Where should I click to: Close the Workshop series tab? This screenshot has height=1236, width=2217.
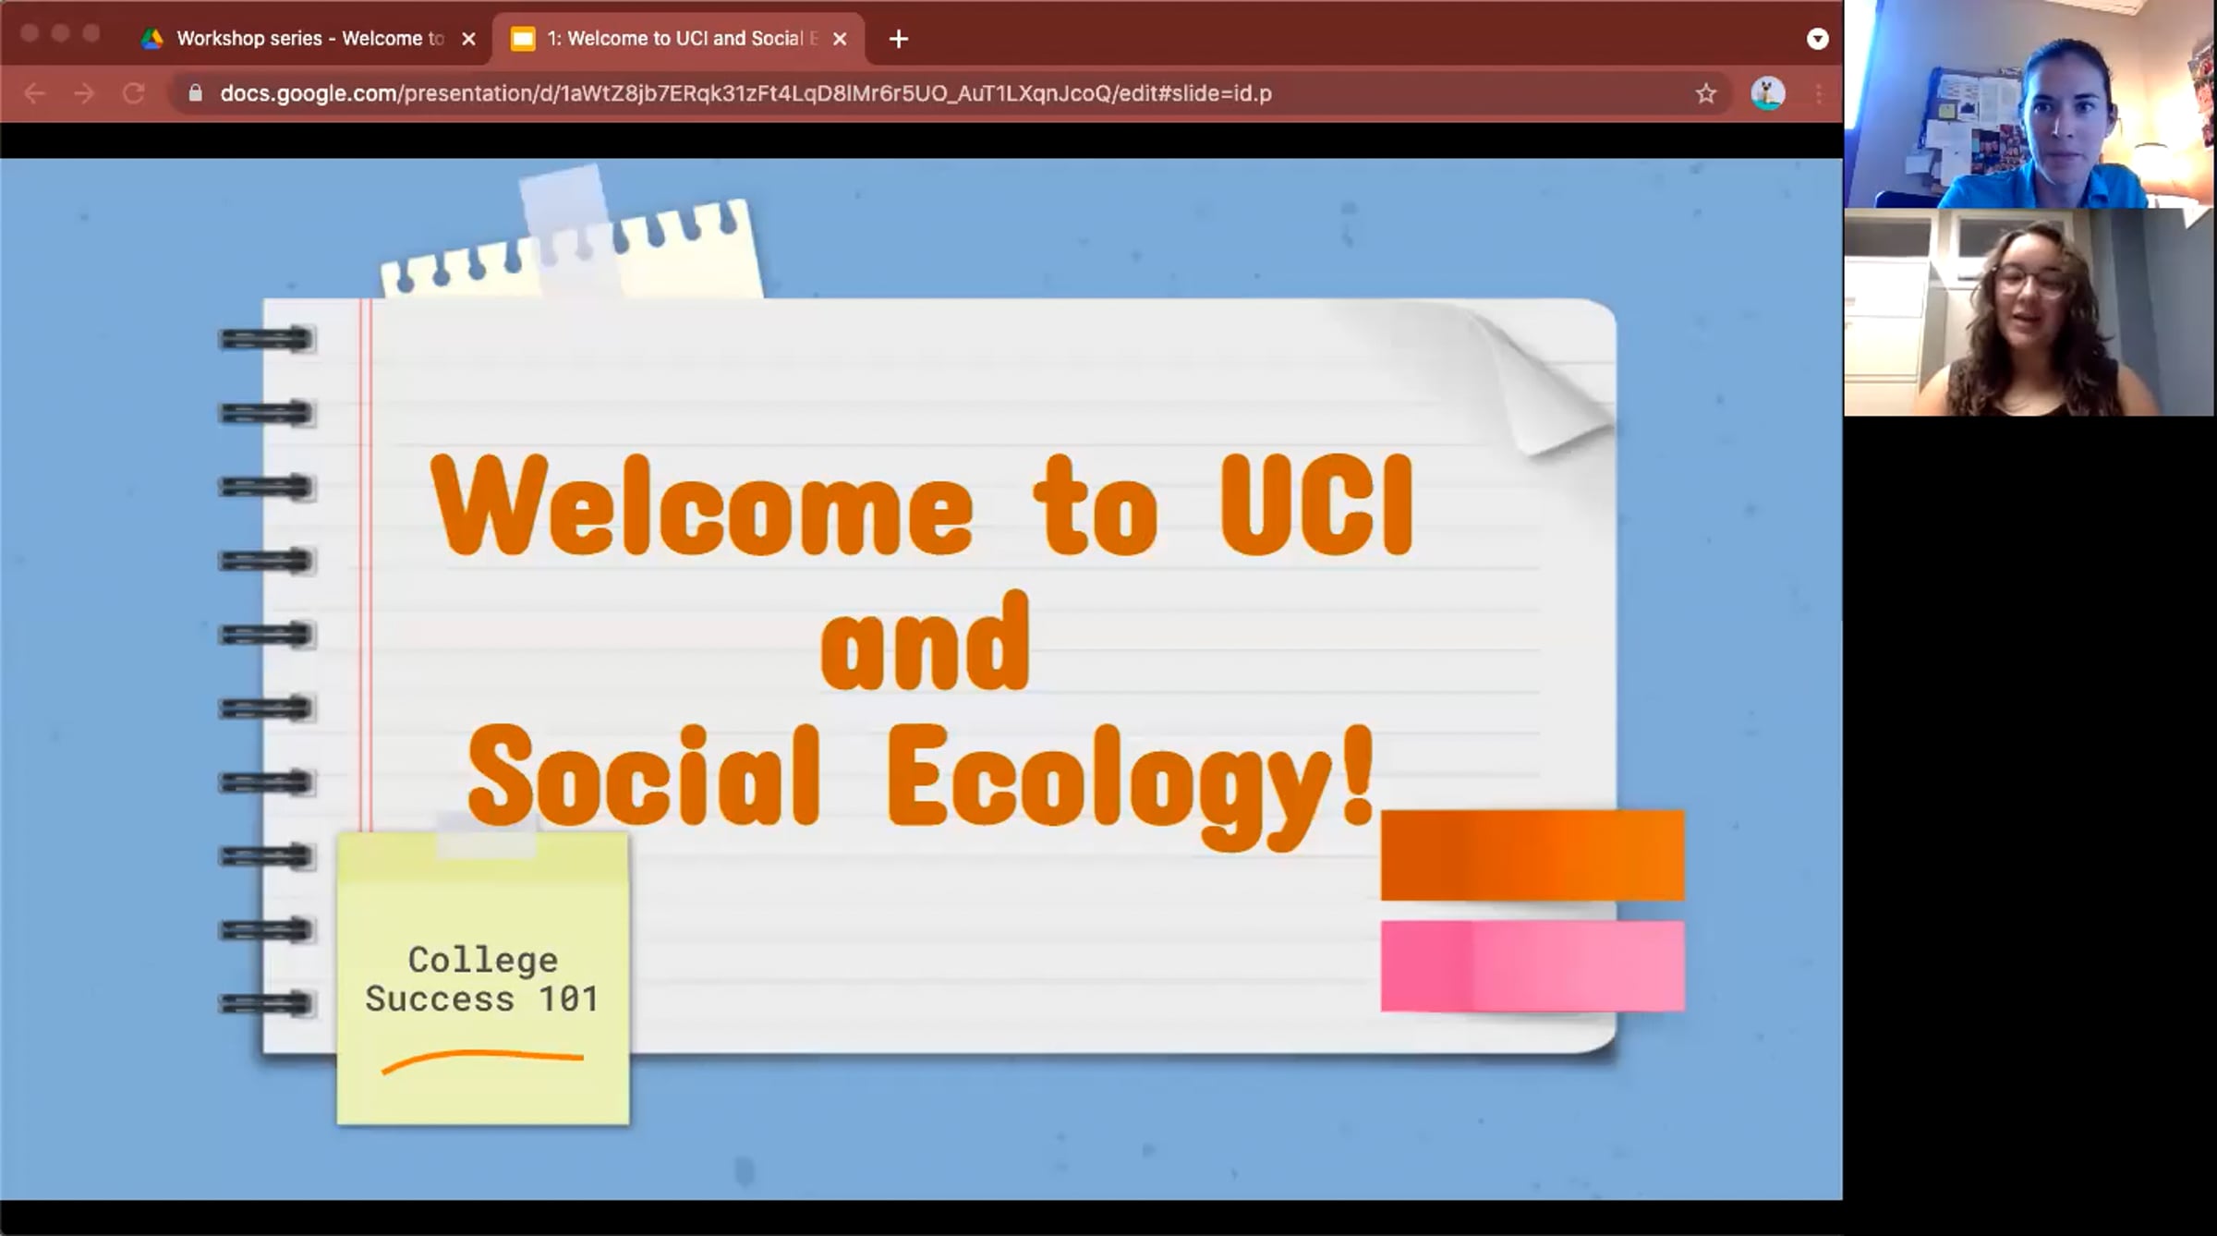468,39
